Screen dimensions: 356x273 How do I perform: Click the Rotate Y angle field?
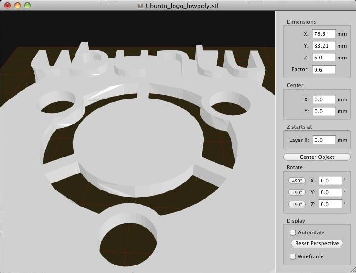(x=330, y=192)
